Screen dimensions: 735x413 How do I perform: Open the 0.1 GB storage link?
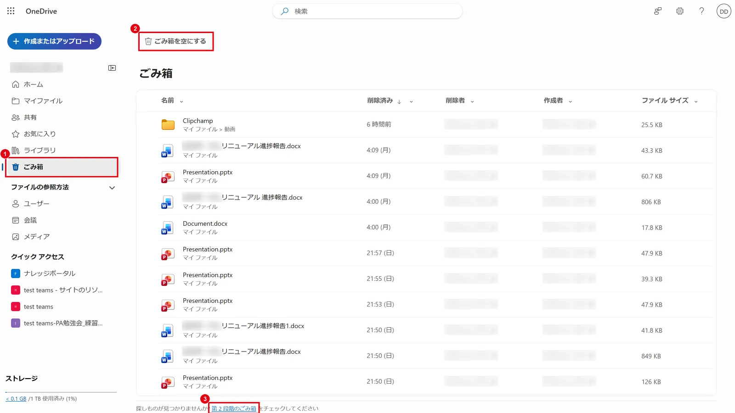coord(16,399)
